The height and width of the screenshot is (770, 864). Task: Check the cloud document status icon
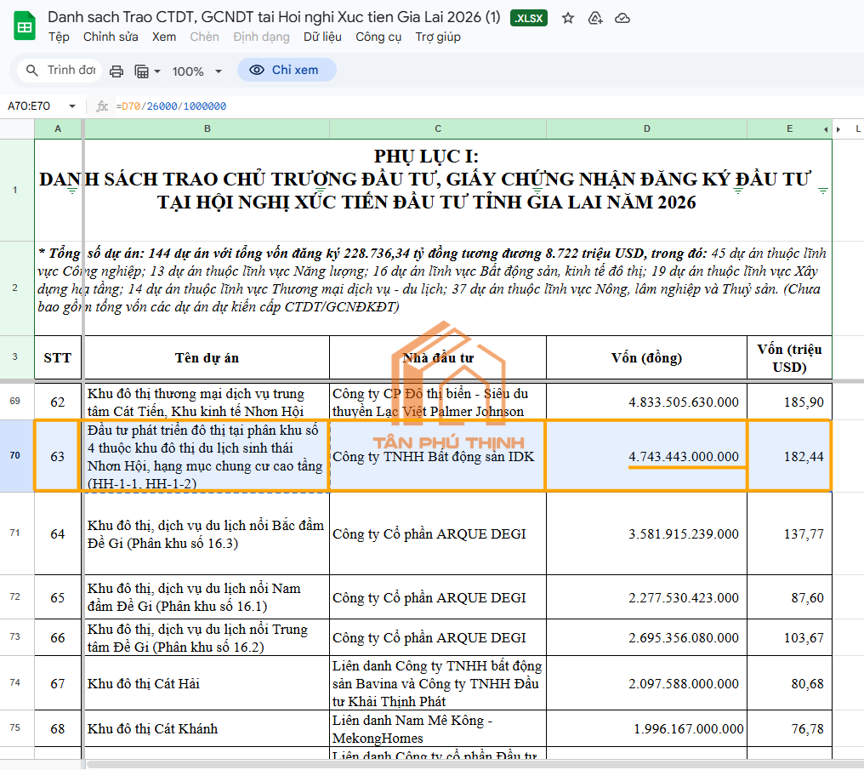pyautogui.click(x=622, y=18)
